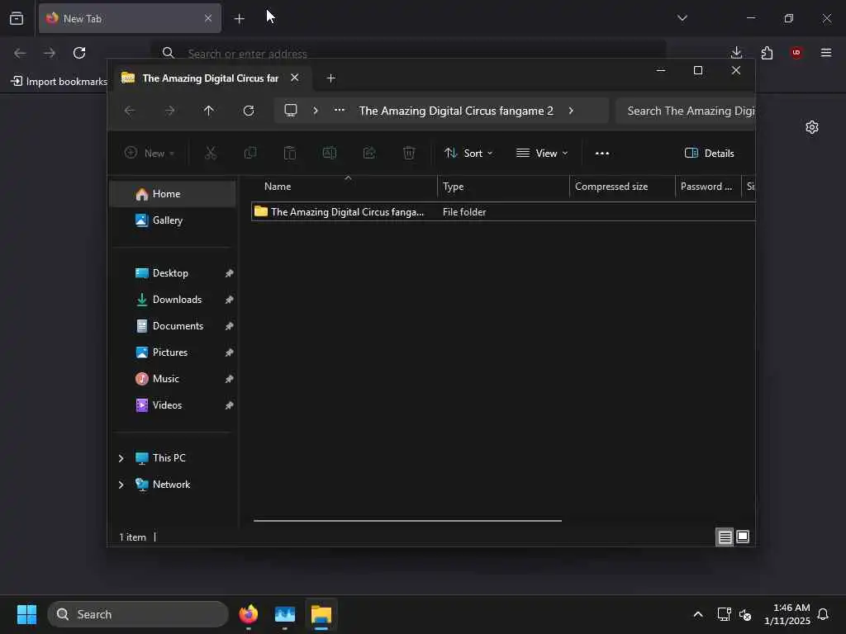Click the muted volume icon in system tray

click(745, 614)
